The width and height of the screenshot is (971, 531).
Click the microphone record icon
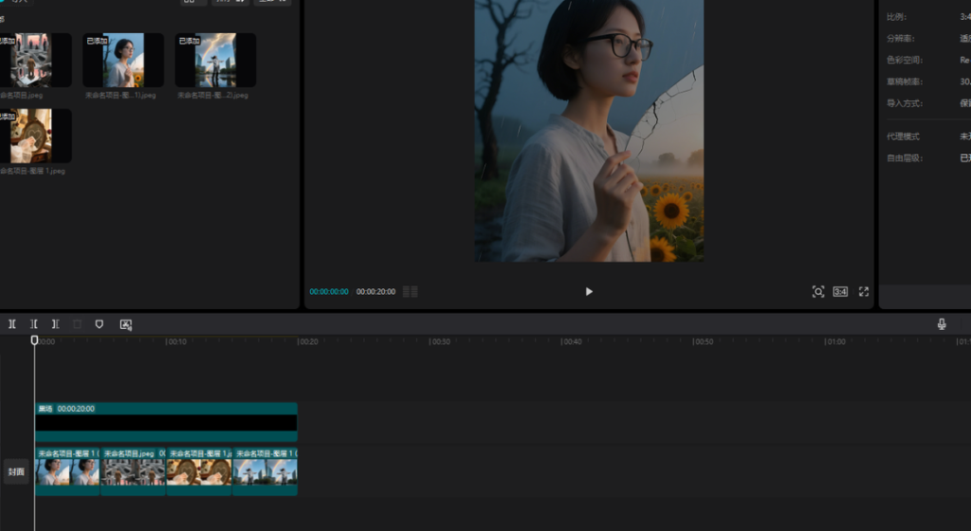coord(941,324)
